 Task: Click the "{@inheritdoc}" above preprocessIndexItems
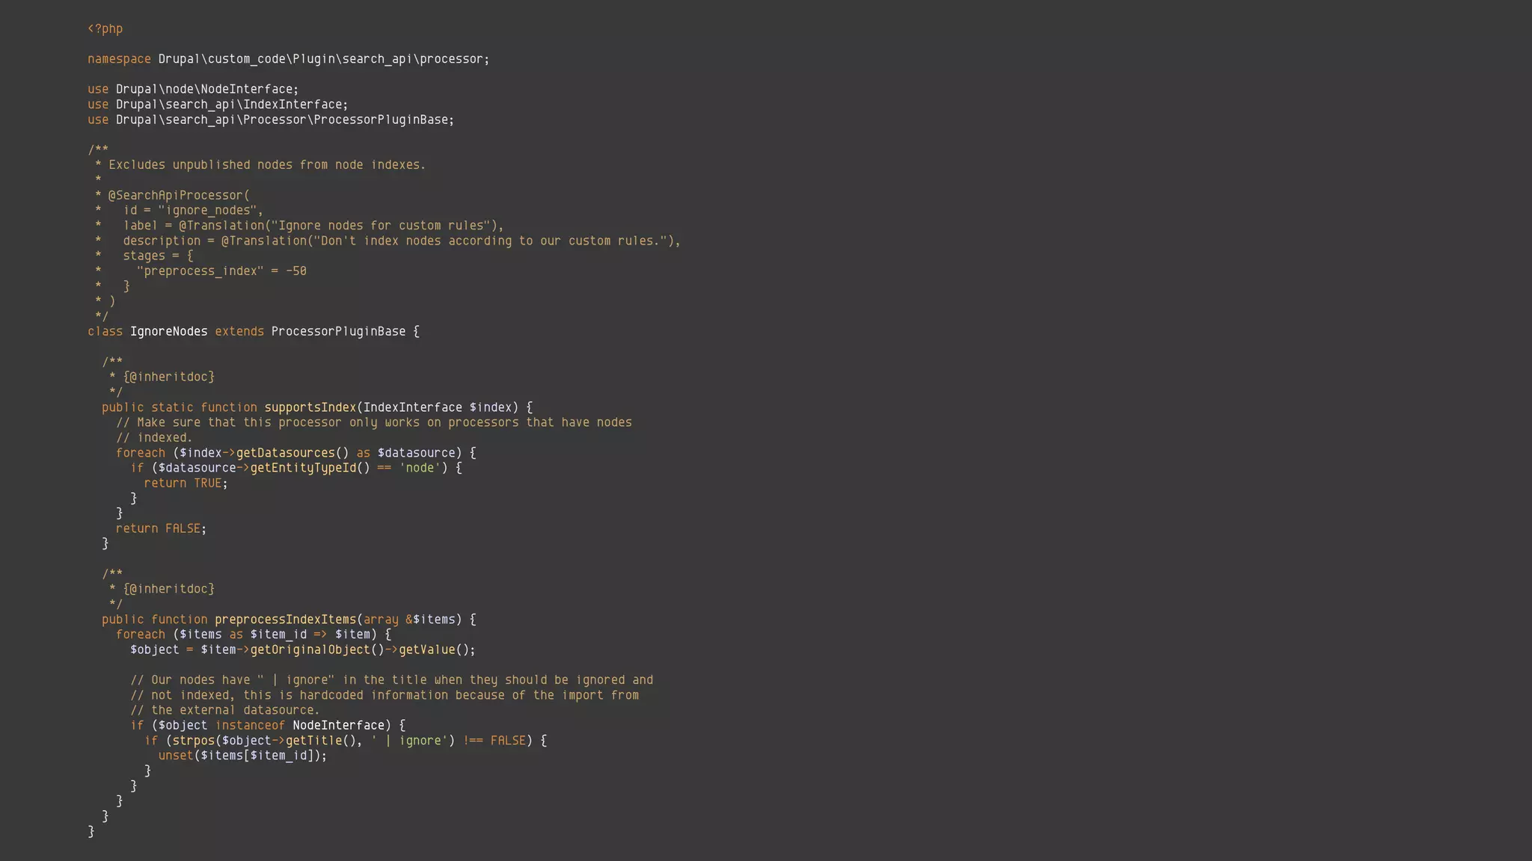pyautogui.click(x=168, y=589)
